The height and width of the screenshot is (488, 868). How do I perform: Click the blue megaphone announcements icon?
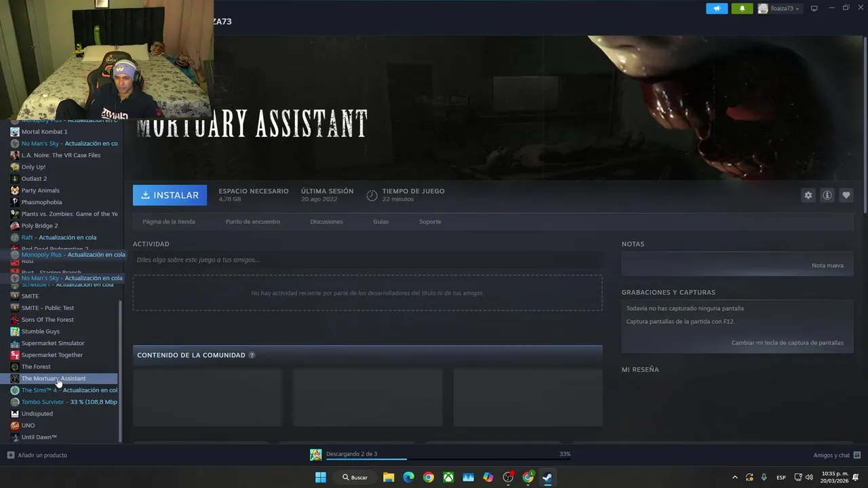pos(717,8)
